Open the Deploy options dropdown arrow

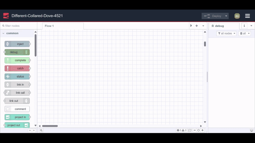click(x=226, y=16)
